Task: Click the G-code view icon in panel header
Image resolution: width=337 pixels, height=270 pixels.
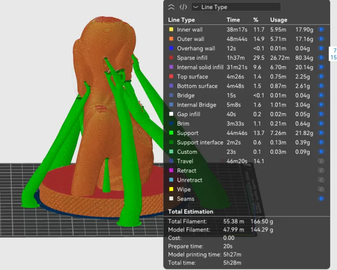Action: (x=183, y=7)
